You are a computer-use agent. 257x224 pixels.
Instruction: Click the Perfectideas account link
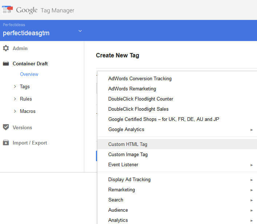pos(14,25)
